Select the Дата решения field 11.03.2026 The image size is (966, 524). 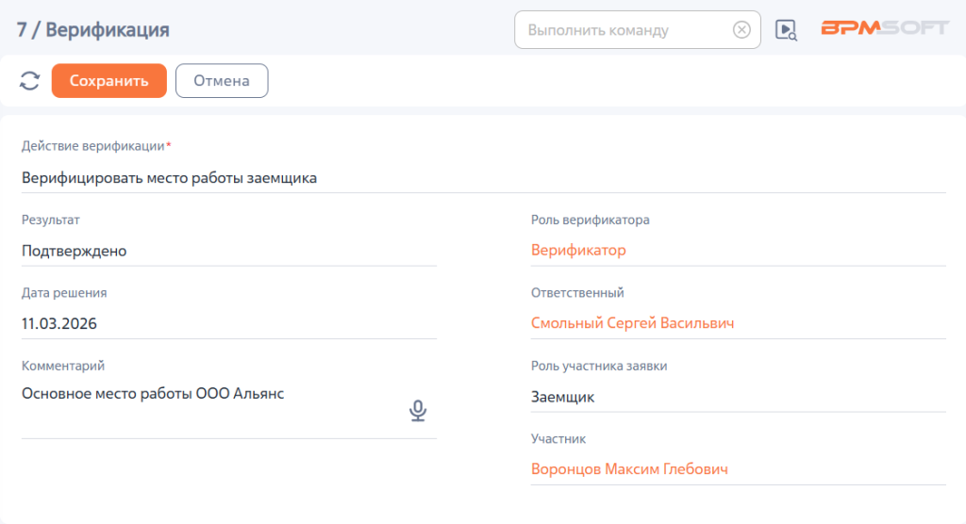[229, 324]
